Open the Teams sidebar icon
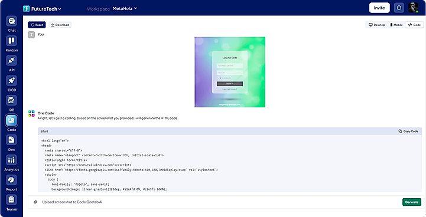The image size is (426, 217). coord(11,200)
